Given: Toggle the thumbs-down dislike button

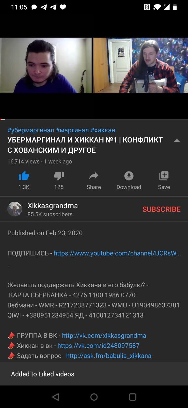Looking at the screenshot, I should (59, 176).
